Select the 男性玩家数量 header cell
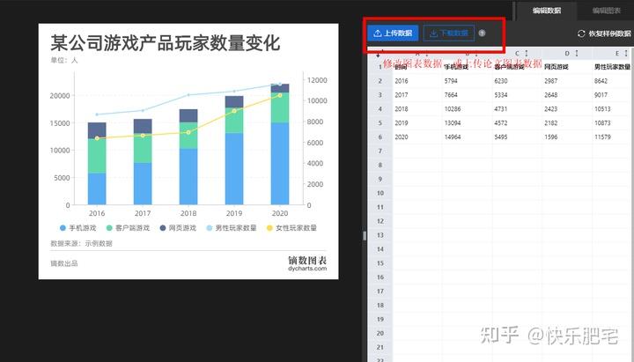The height and width of the screenshot is (362, 634). tap(612, 67)
